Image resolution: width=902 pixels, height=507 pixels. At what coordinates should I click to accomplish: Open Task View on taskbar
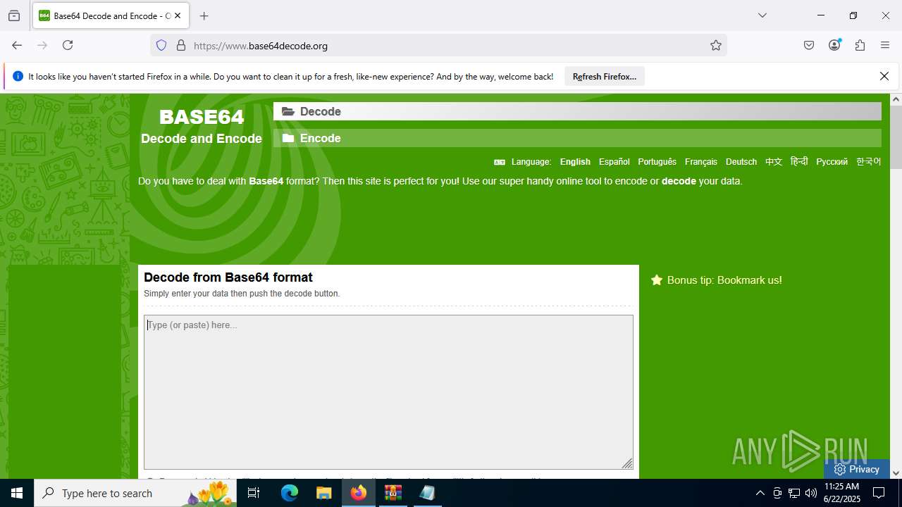(x=254, y=493)
